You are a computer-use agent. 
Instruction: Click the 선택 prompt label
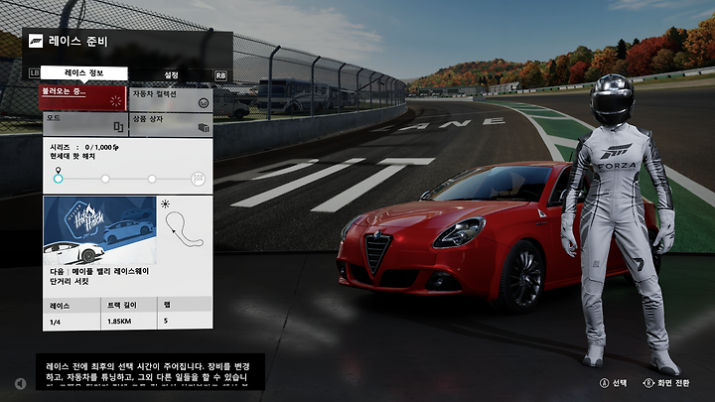pyautogui.click(x=620, y=383)
